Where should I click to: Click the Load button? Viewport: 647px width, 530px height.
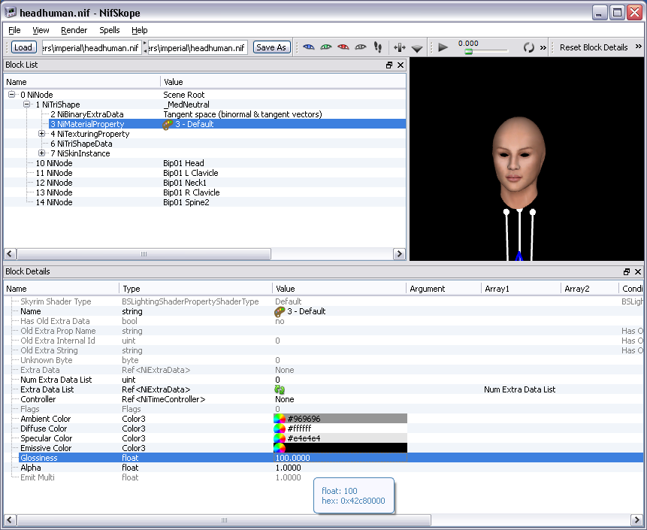point(23,47)
